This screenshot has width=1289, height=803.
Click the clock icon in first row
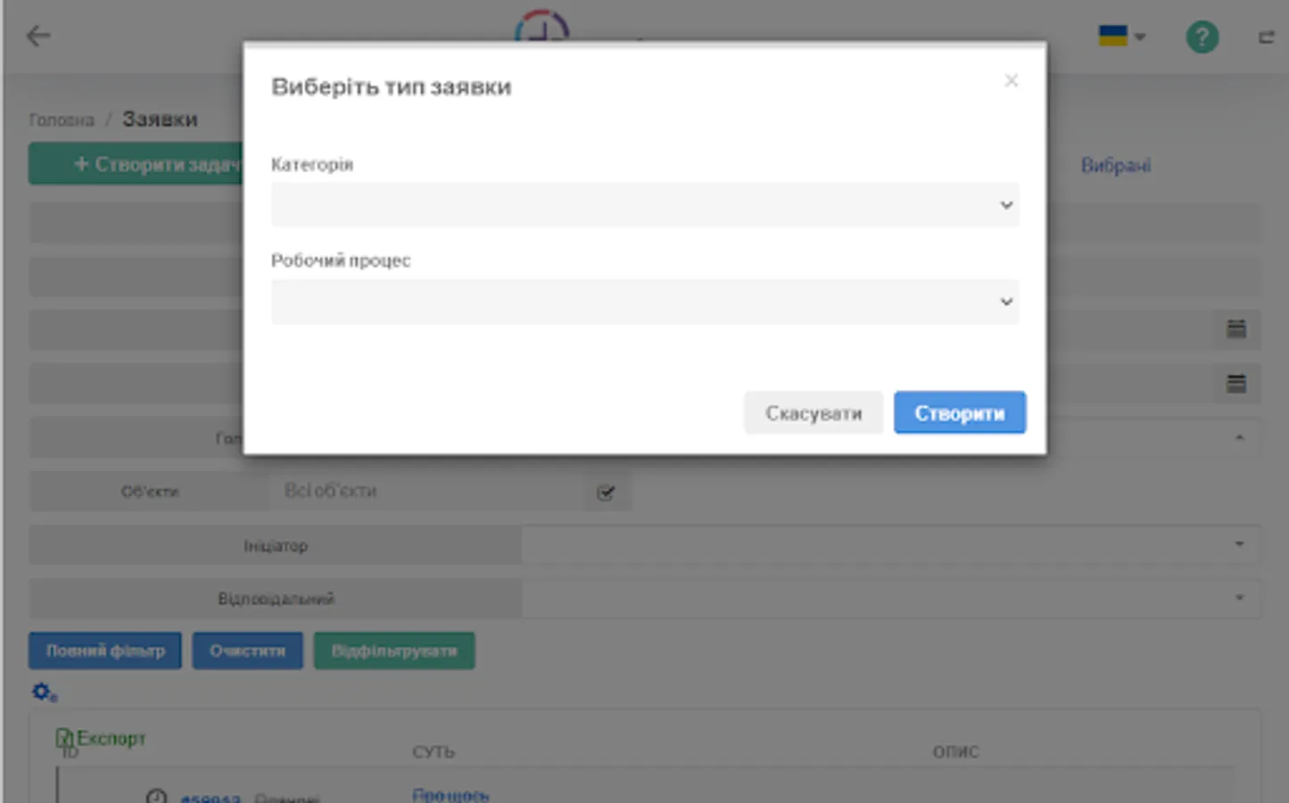[156, 796]
